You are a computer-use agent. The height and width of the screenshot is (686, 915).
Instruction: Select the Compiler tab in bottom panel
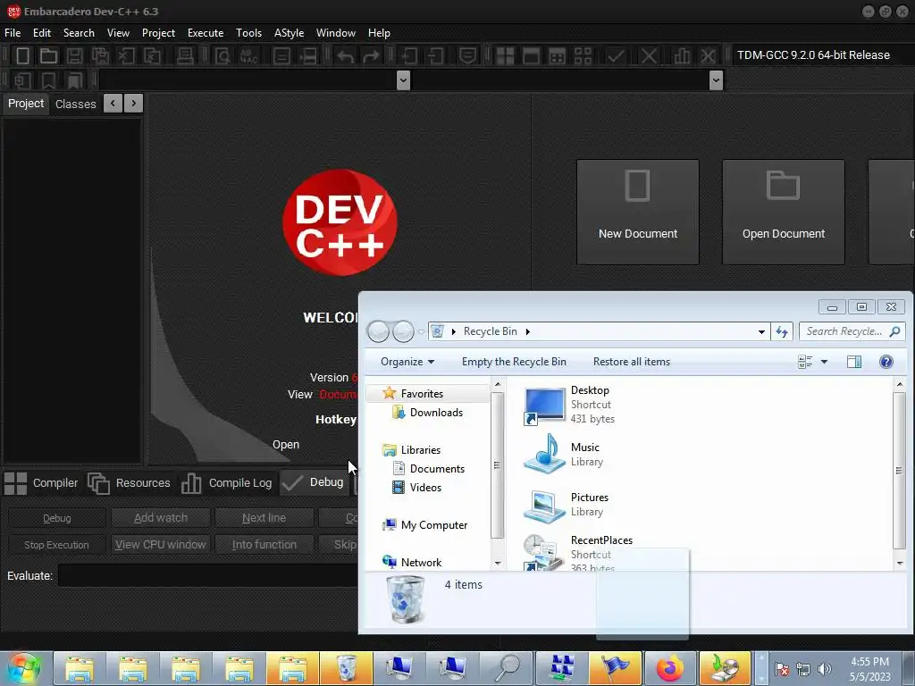pos(41,483)
